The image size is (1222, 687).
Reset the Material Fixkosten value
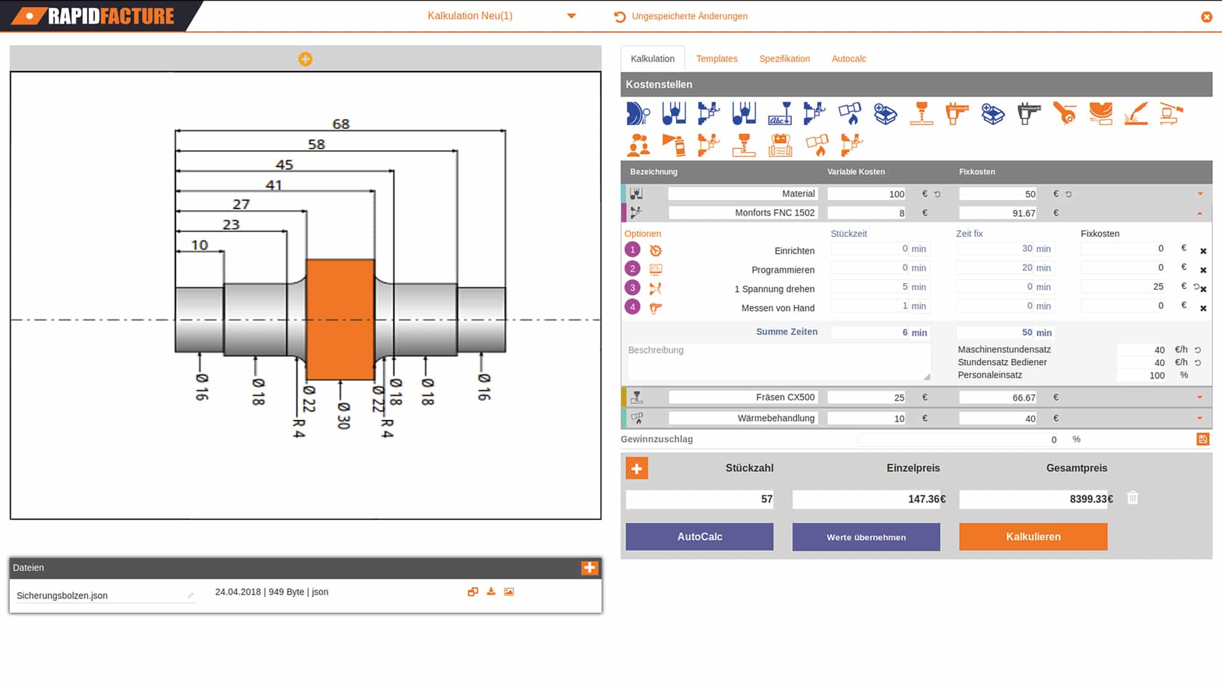[x=1068, y=194]
